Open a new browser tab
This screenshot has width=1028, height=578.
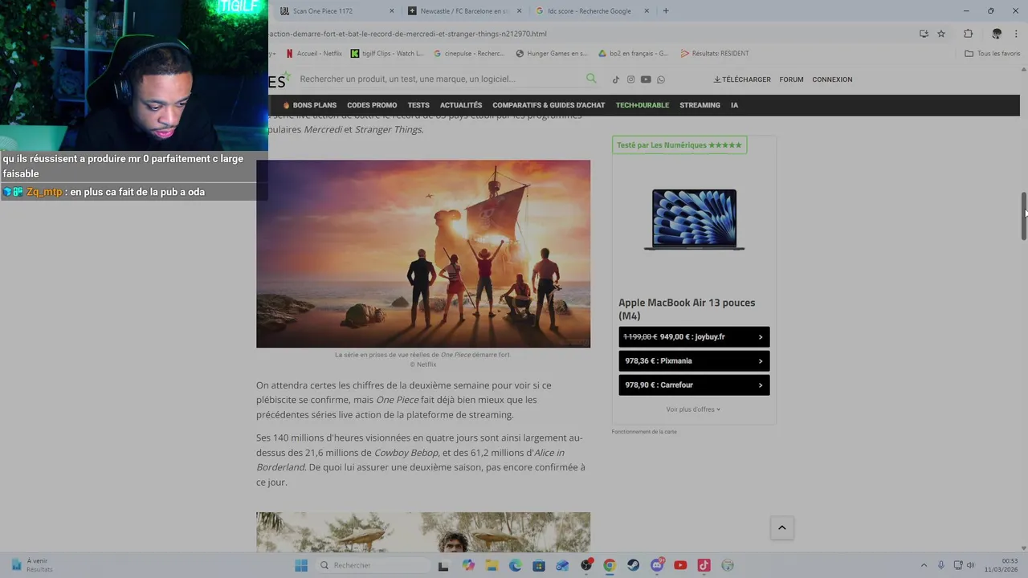click(666, 11)
